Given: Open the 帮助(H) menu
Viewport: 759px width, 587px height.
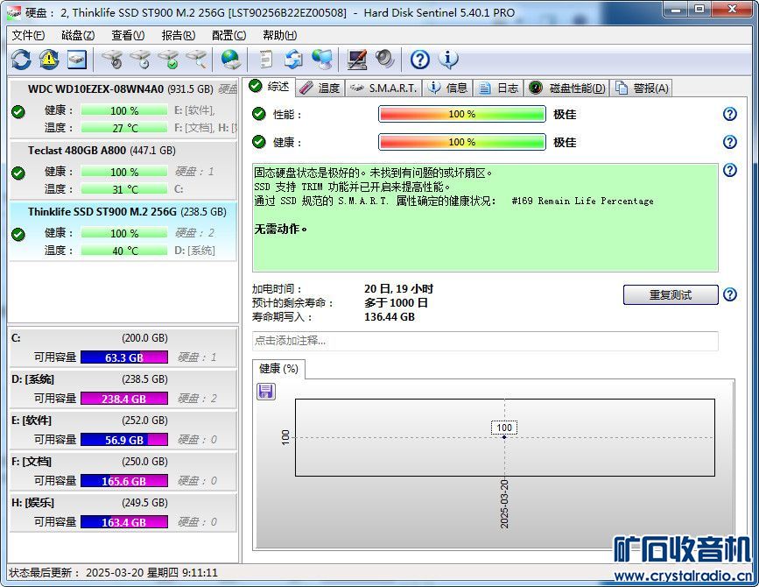Looking at the screenshot, I should tap(280, 35).
